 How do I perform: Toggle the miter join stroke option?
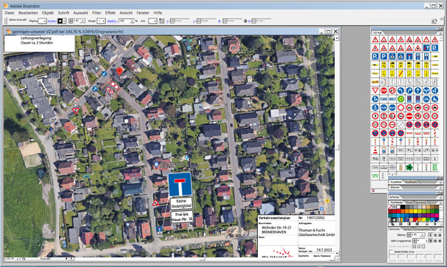pyautogui.click(x=431, y=241)
